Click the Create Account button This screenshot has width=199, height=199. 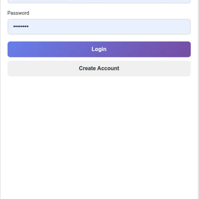99,68
